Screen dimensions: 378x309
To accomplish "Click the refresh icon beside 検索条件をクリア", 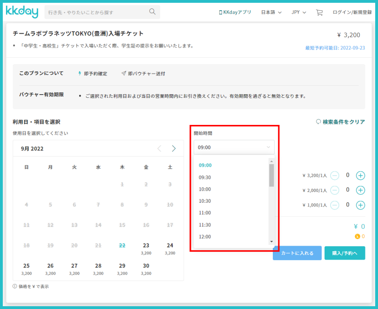I will click(318, 122).
